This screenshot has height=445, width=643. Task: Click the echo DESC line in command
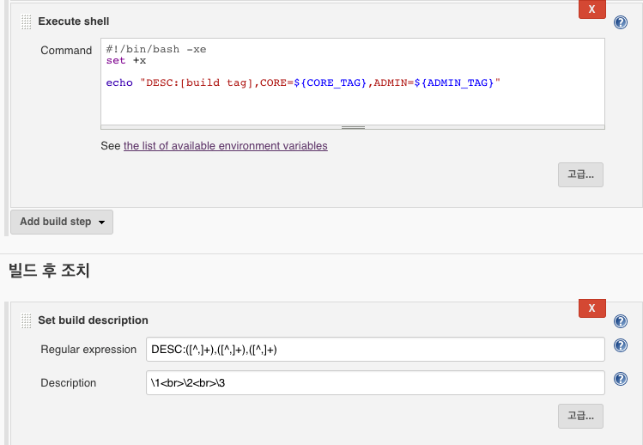point(303,83)
